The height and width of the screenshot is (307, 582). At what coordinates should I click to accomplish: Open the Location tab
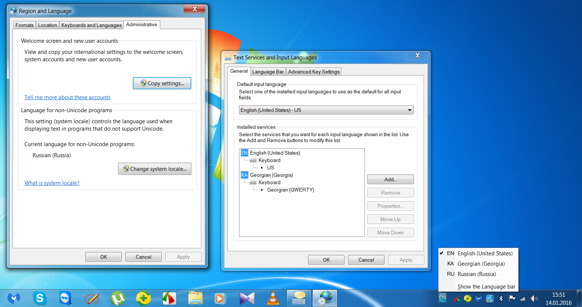pos(47,25)
